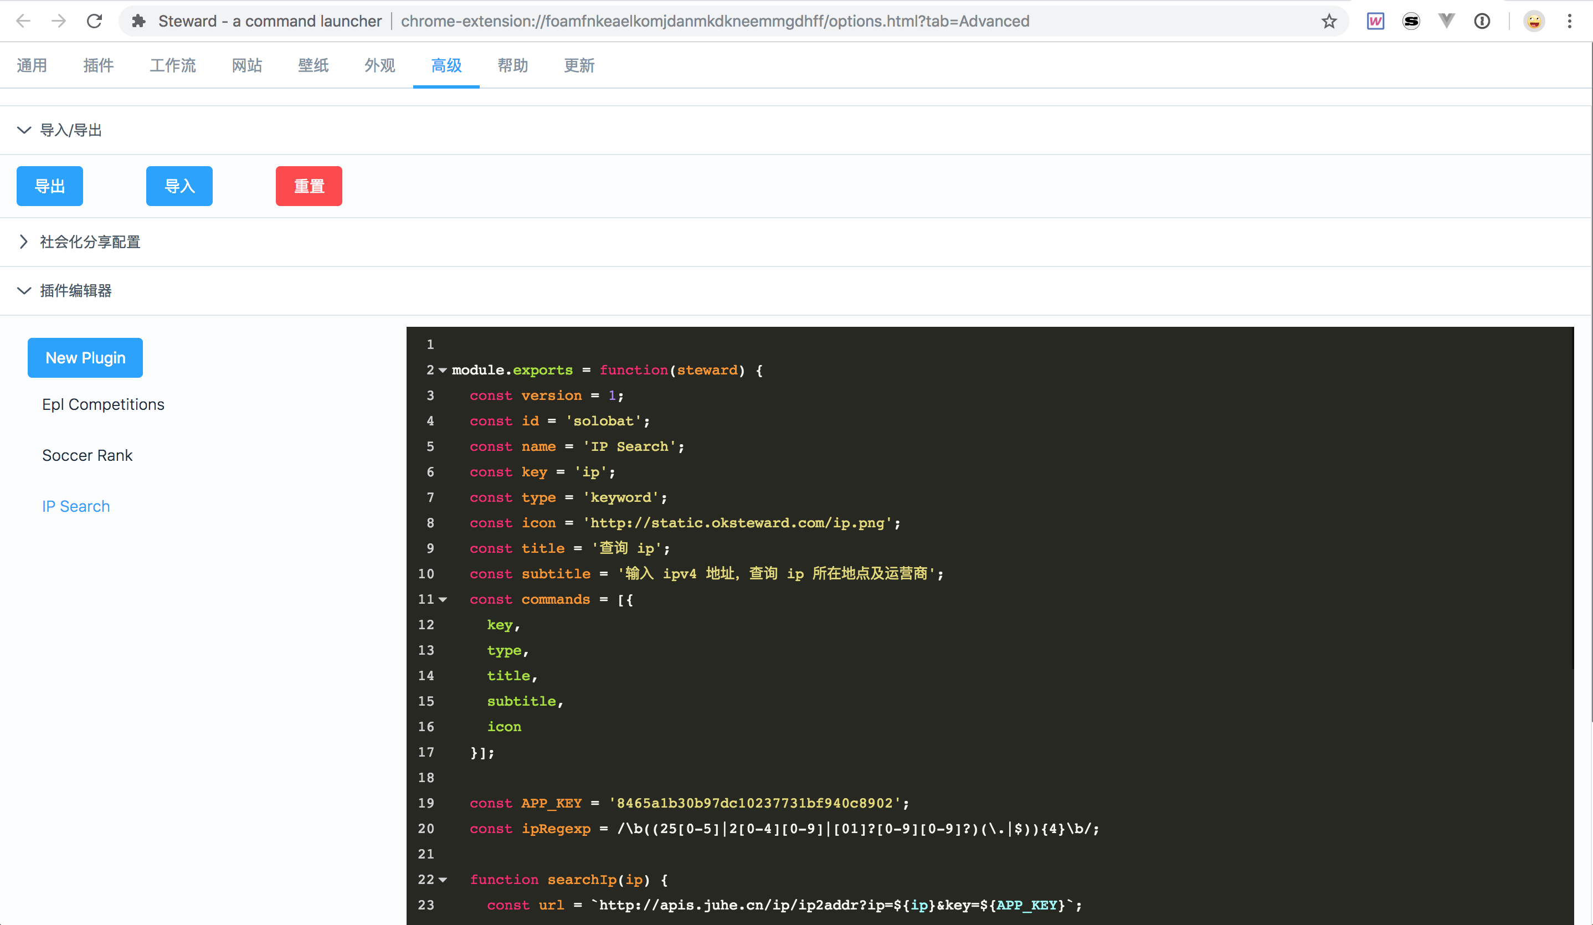
Task: Switch to the 工作流 tab
Action: coord(172,65)
